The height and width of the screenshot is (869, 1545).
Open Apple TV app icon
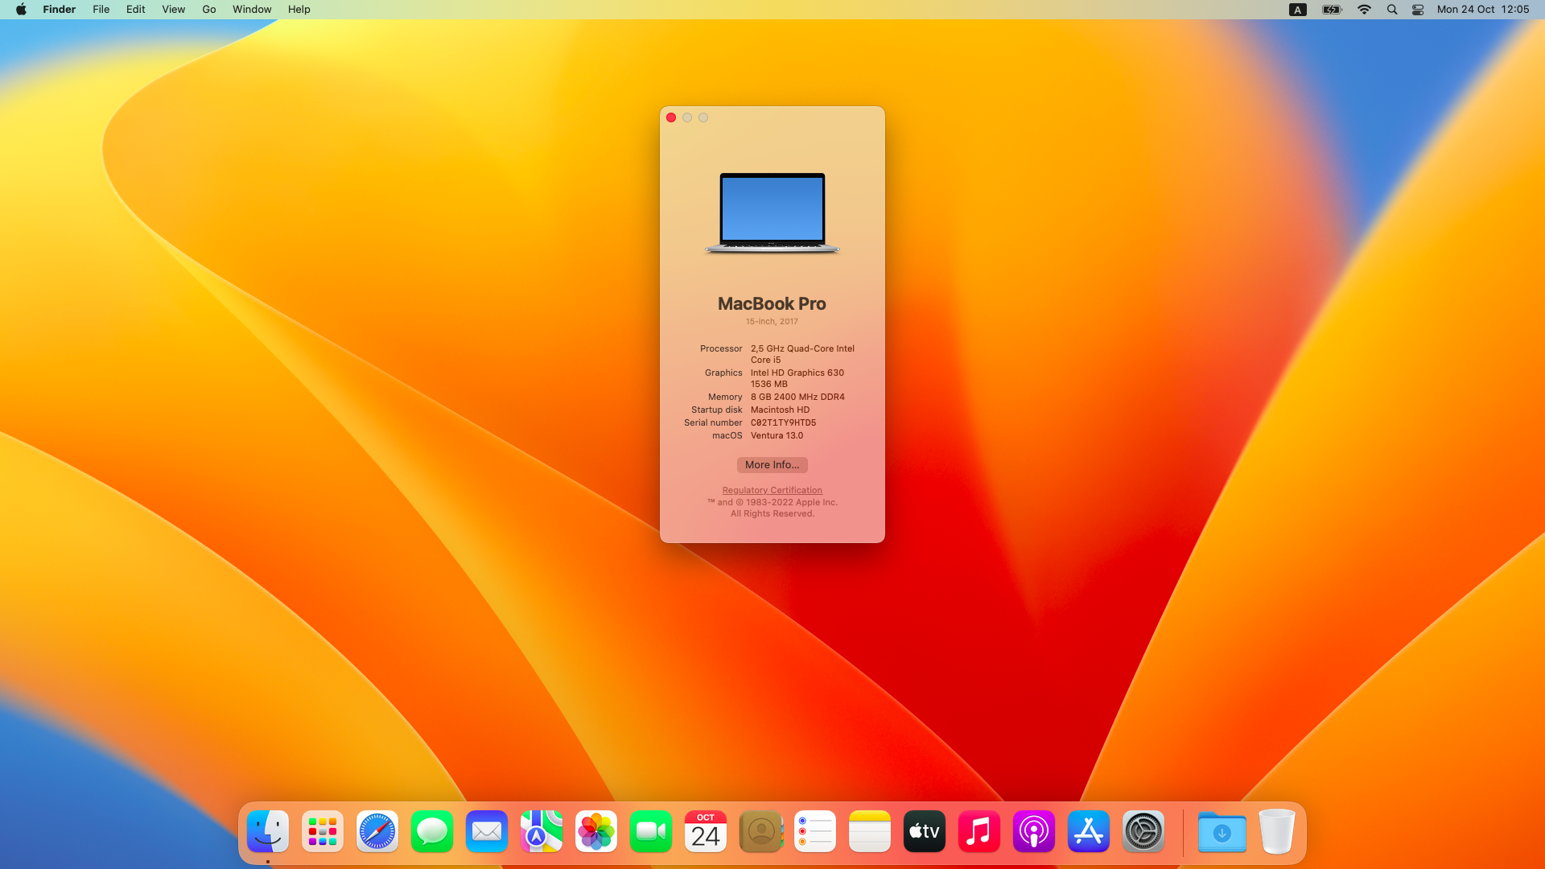tap(925, 831)
